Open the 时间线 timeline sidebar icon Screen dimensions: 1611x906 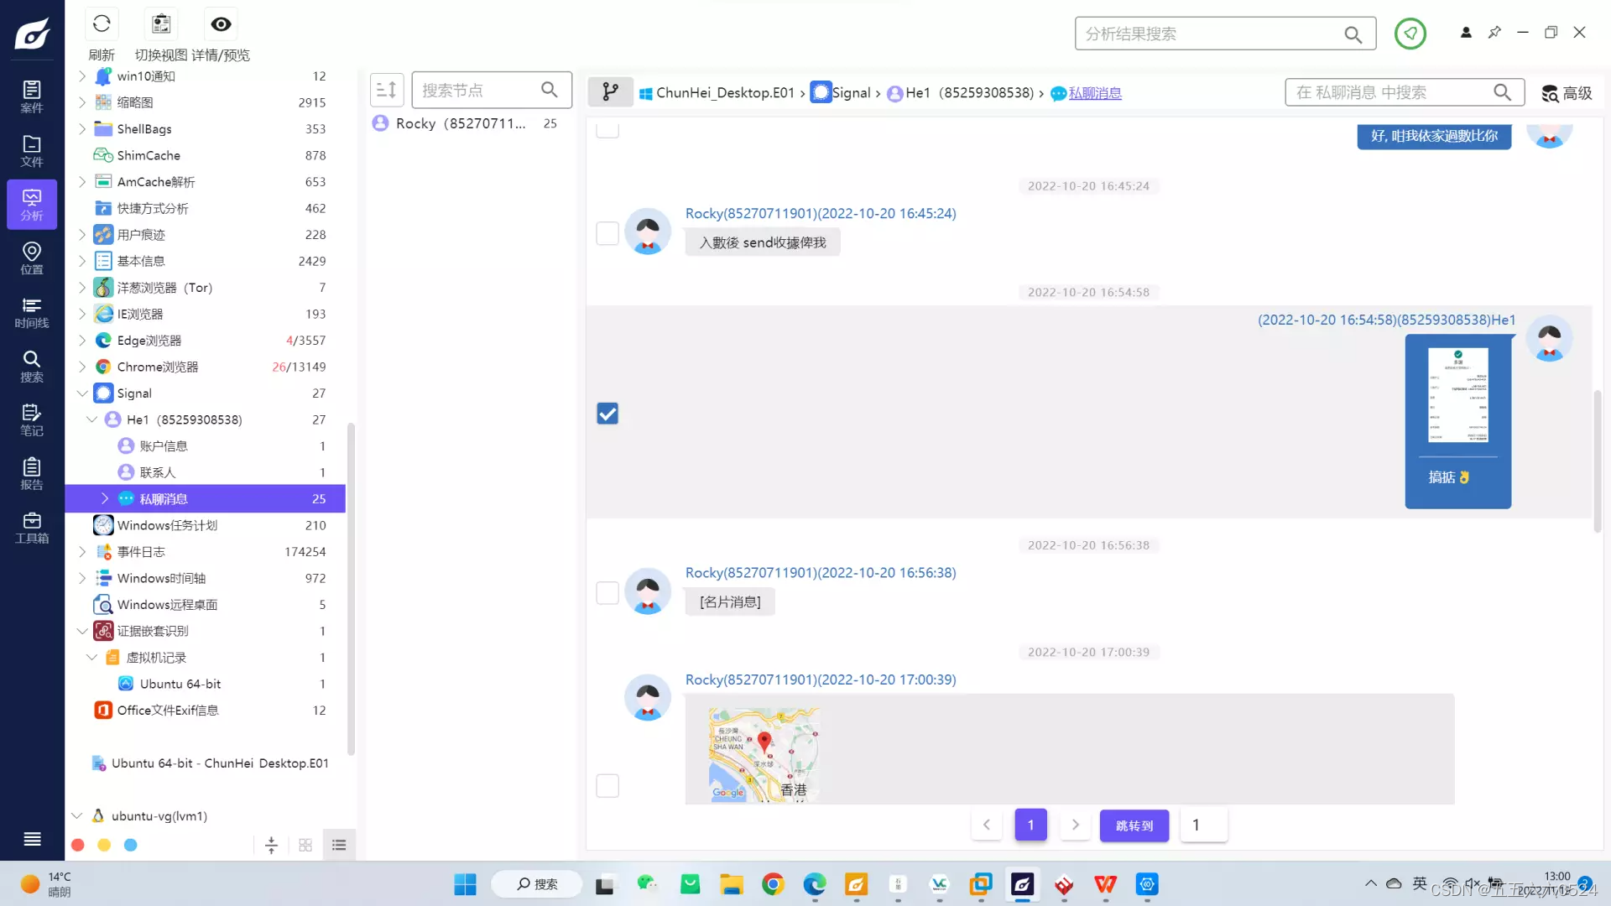coord(32,312)
